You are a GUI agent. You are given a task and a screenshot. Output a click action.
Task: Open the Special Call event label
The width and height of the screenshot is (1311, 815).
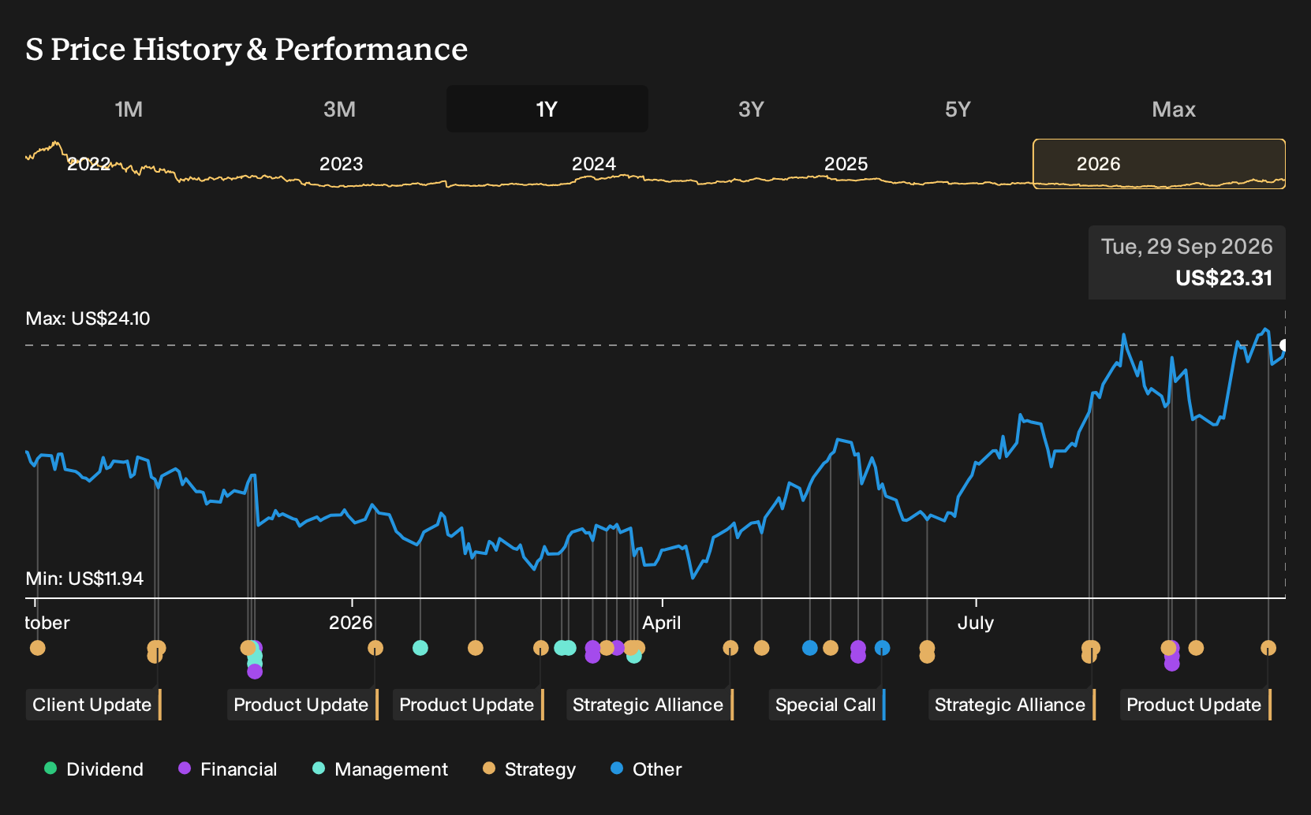click(827, 705)
